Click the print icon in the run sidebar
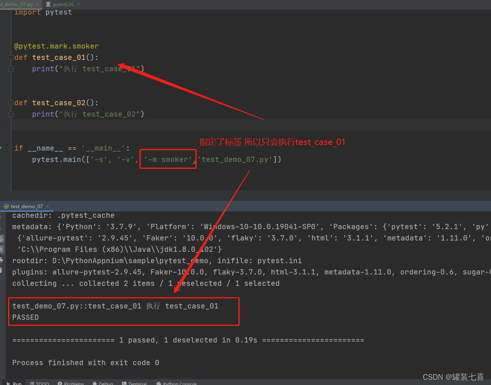This screenshot has width=491, height=385. tap(2, 260)
